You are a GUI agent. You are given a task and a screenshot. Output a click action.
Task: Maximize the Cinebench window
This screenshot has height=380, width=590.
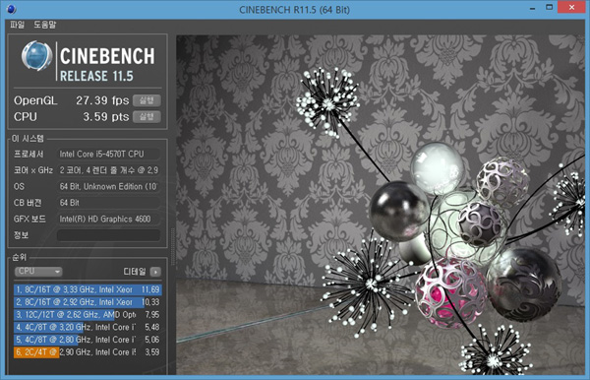550,8
